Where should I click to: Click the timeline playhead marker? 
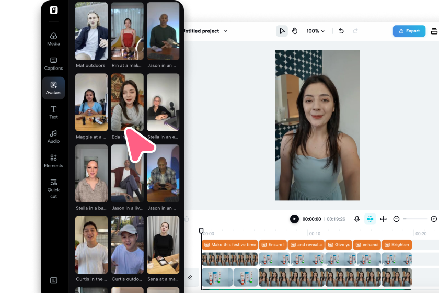pyautogui.click(x=201, y=231)
